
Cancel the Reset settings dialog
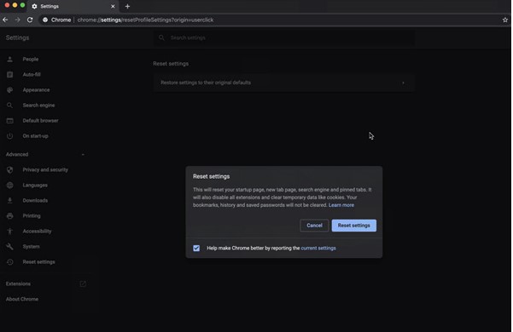tap(314, 226)
